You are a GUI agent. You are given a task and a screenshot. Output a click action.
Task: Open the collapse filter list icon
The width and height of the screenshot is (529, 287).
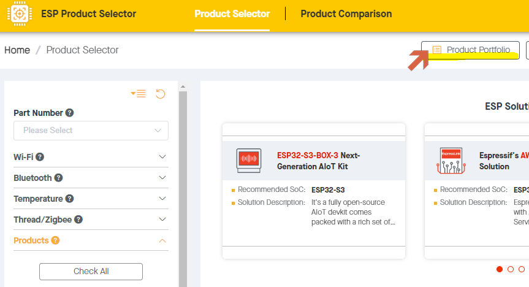tap(139, 94)
